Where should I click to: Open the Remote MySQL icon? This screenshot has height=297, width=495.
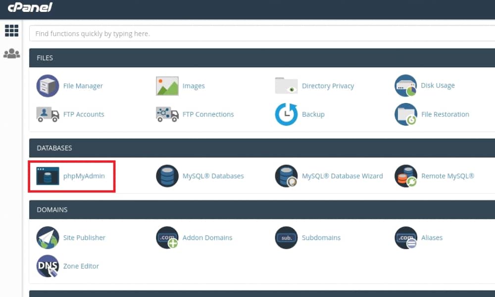406,176
